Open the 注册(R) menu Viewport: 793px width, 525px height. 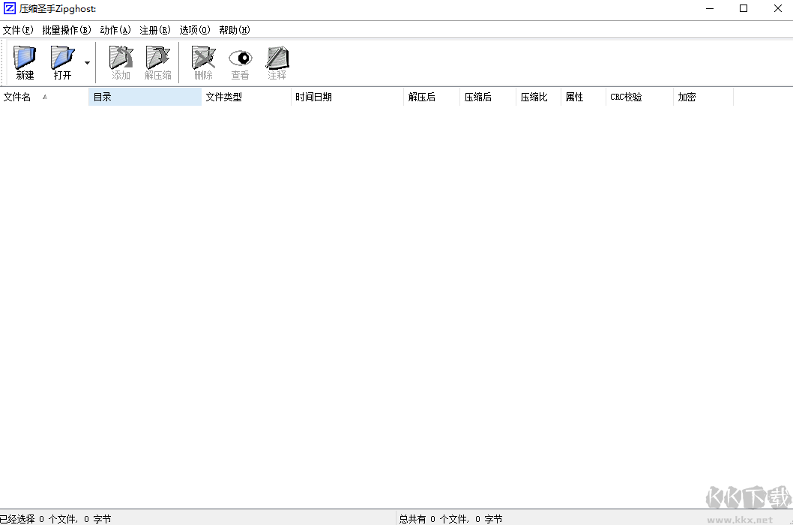point(154,30)
